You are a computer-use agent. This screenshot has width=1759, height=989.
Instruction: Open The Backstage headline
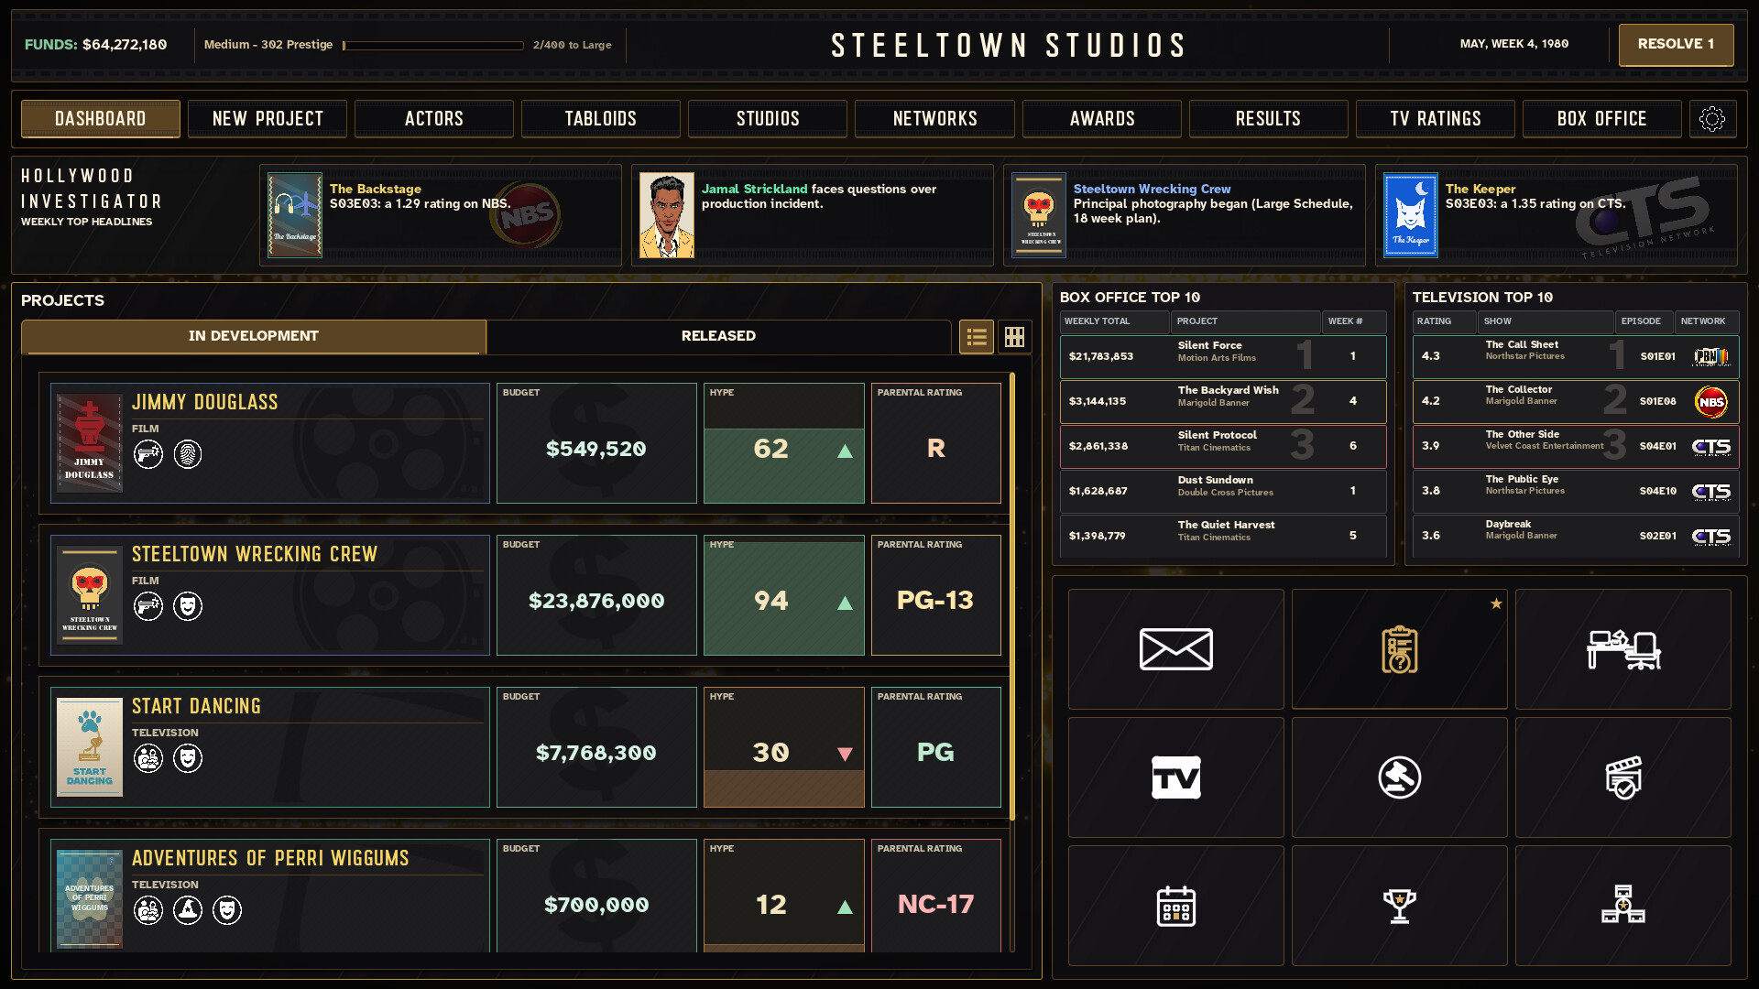click(x=441, y=215)
